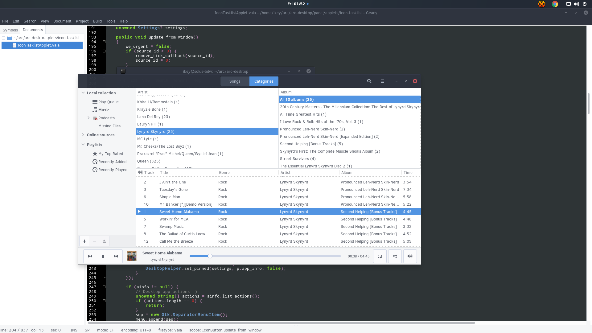The height and width of the screenshot is (333, 592).
Task: Select album Street Survivors (4)
Action: point(350,159)
